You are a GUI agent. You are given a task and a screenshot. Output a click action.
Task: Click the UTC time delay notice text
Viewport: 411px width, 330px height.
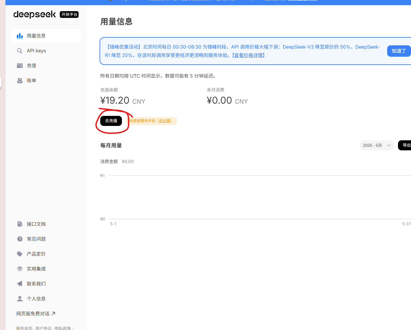coord(159,76)
